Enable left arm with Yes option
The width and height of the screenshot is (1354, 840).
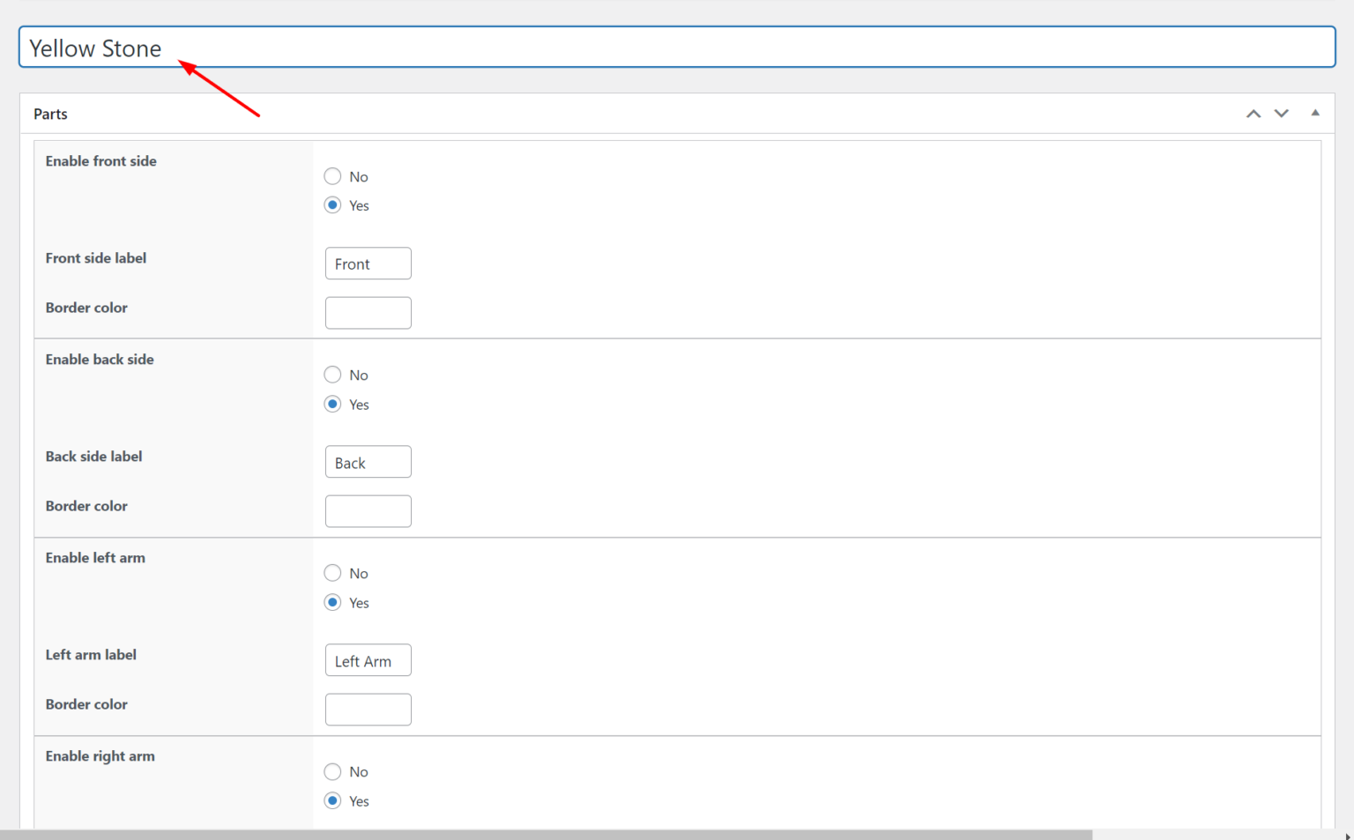coord(332,602)
